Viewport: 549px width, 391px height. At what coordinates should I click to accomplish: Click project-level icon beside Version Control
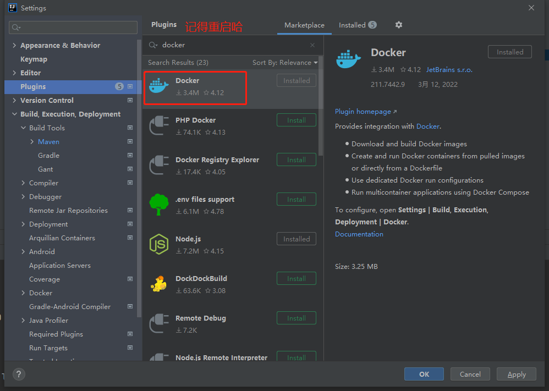[x=130, y=100]
